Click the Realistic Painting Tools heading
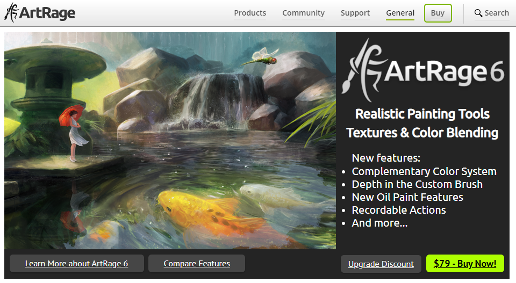Screen dimensions: 516x283 click(x=422, y=114)
